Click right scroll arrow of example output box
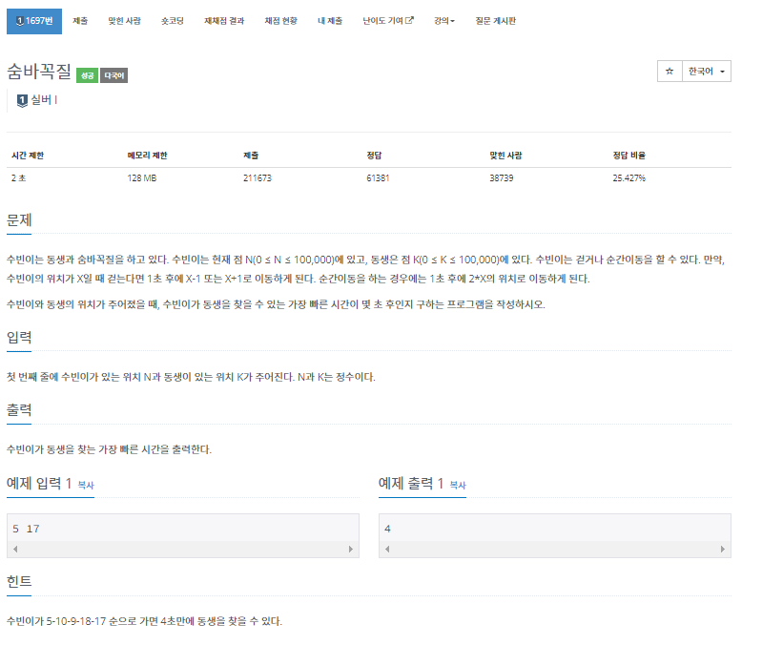Viewport: 783px width, 645px height. (x=723, y=549)
